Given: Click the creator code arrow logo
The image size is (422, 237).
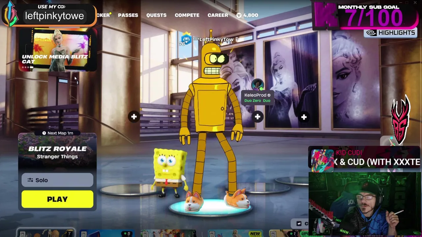Looking at the screenshot, I should click(11, 14).
